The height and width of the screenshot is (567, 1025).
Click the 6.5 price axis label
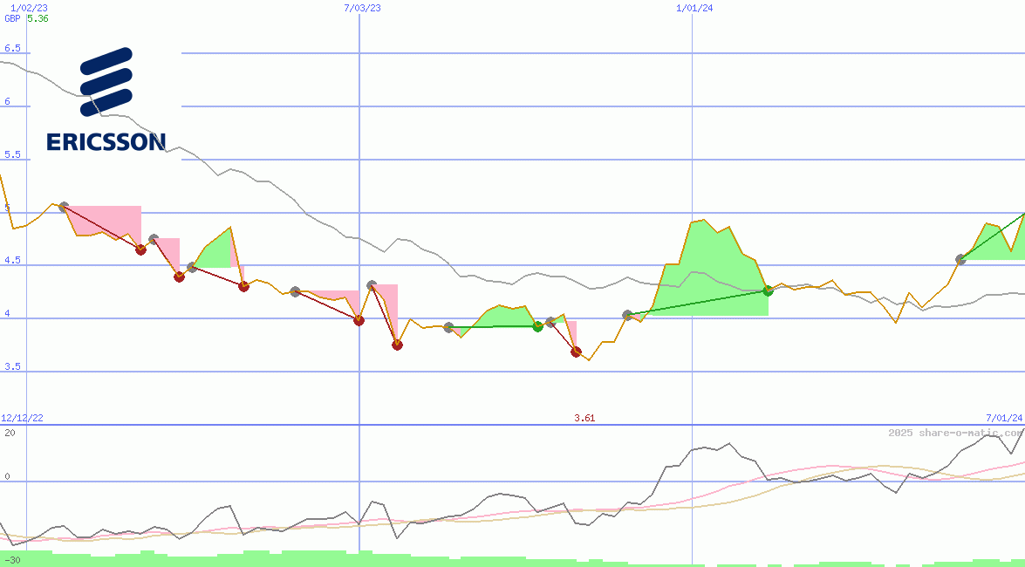tap(12, 49)
